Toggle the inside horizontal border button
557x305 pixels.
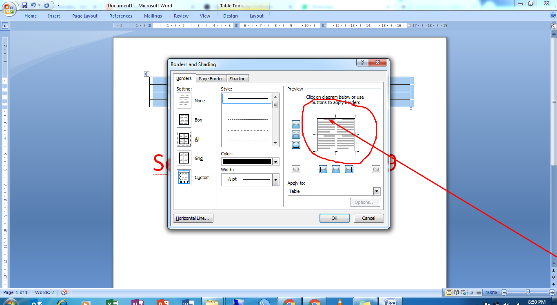pyautogui.click(x=296, y=135)
